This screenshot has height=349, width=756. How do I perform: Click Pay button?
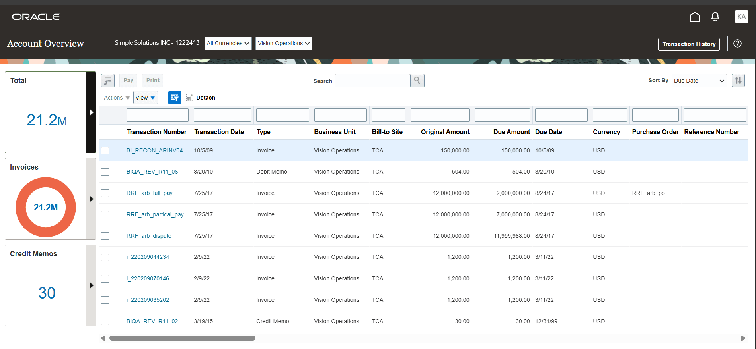pyautogui.click(x=128, y=80)
